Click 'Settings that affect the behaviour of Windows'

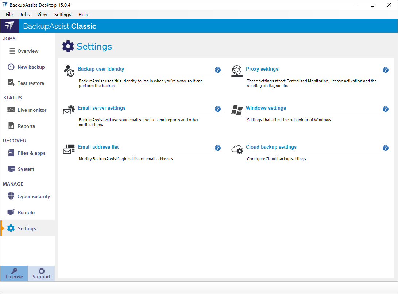point(289,120)
